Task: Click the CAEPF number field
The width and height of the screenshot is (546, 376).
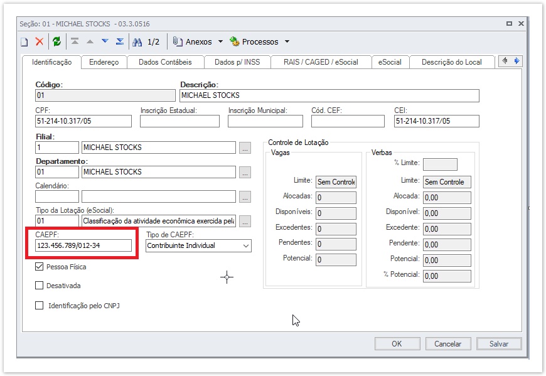Action: (x=83, y=245)
